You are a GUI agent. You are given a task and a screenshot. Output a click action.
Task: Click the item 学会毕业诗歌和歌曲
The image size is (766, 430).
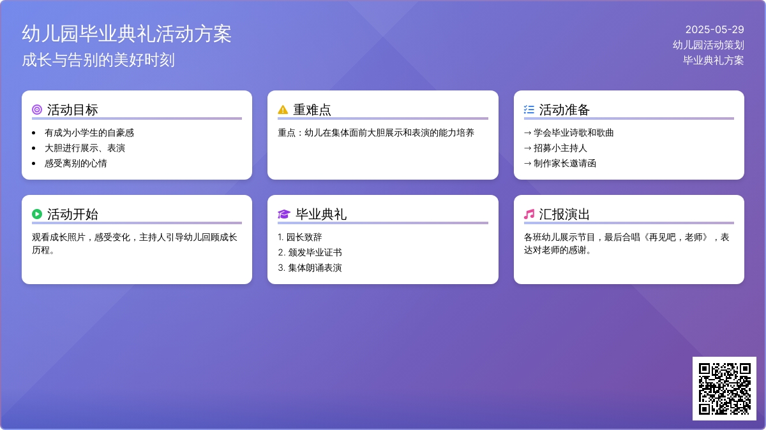569,133
